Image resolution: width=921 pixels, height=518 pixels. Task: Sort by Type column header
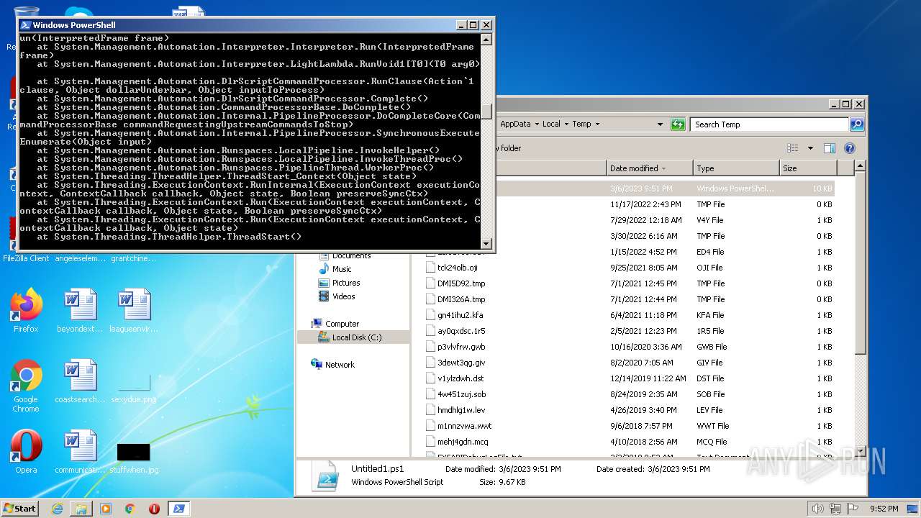(737, 168)
